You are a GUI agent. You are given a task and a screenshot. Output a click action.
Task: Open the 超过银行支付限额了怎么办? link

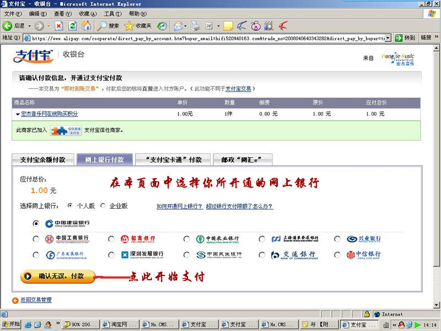click(x=239, y=206)
